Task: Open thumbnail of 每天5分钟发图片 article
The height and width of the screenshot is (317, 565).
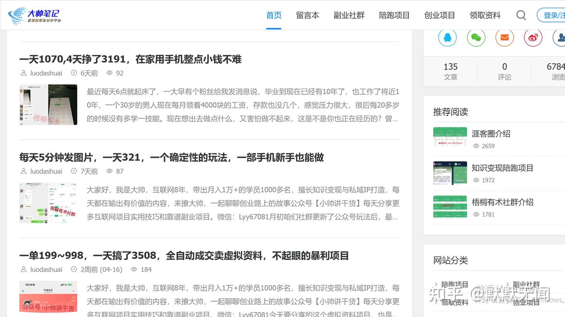Action: coord(48,203)
